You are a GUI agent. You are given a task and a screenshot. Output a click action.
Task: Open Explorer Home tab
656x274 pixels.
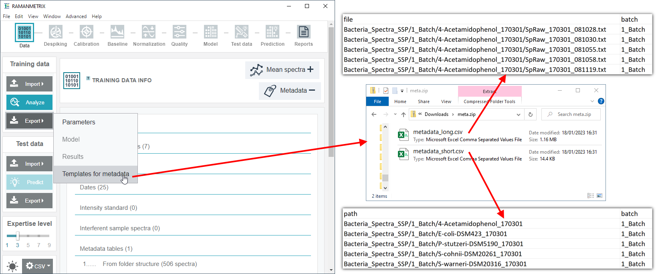click(400, 101)
